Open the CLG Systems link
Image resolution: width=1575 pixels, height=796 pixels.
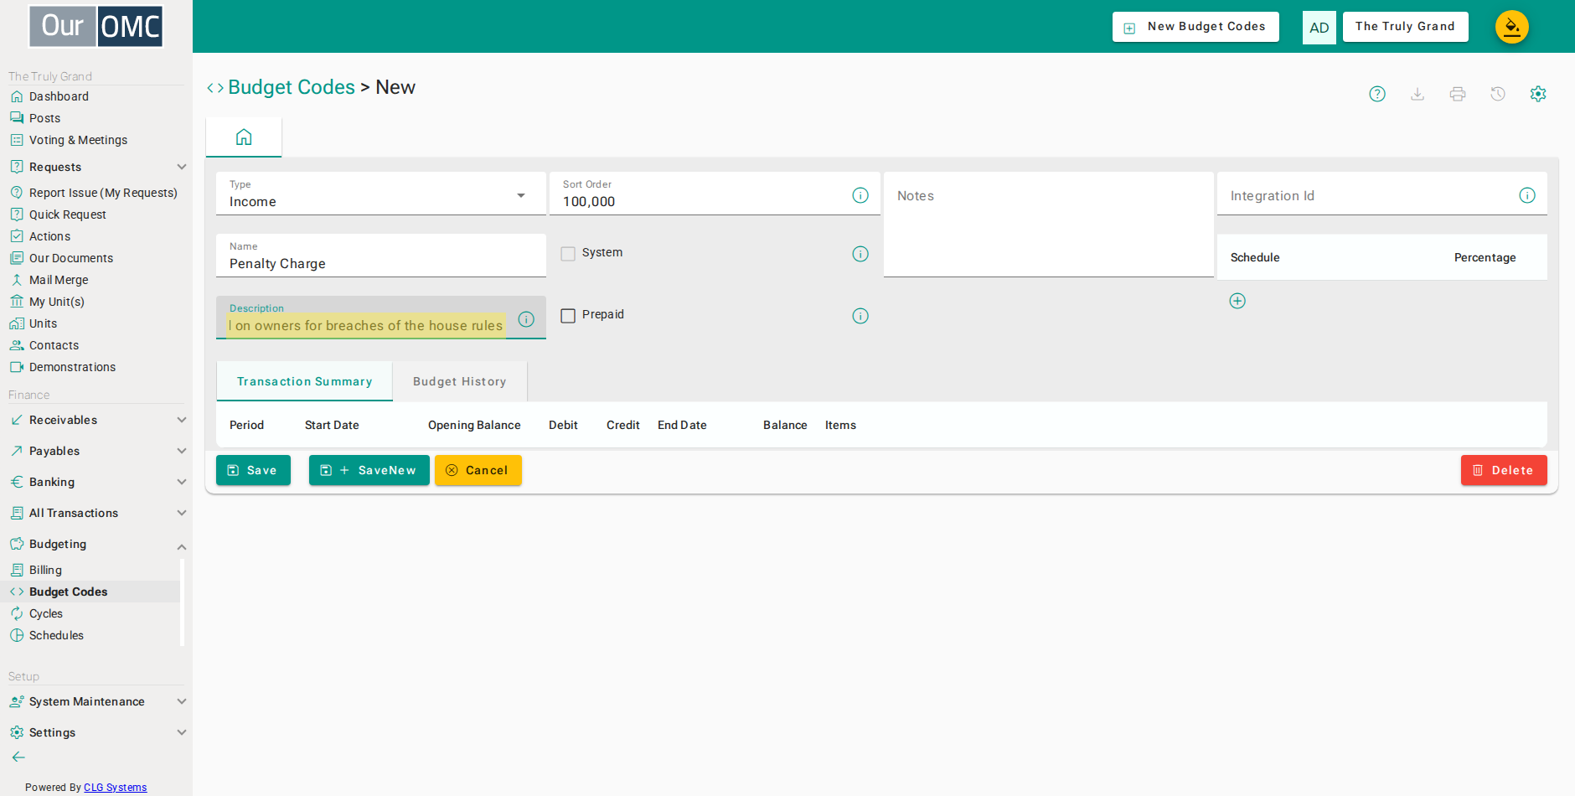pos(116,788)
